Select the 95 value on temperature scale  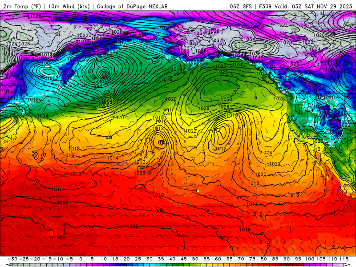(x=298, y=259)
